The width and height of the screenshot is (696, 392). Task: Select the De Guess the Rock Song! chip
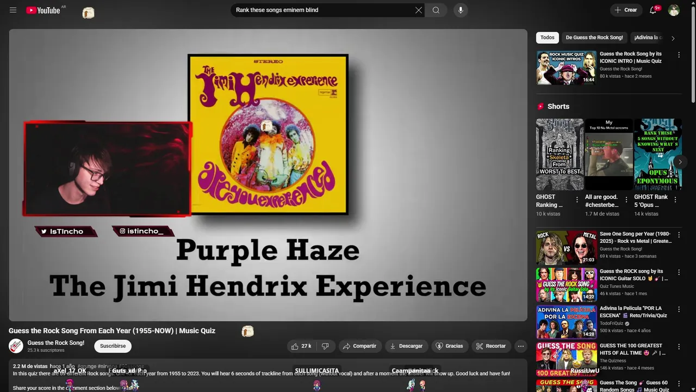tap(594, 38)
